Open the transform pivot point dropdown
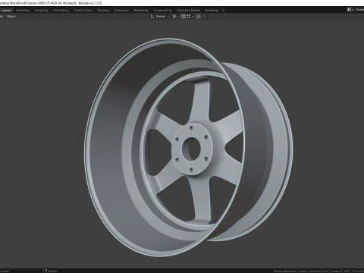 point(175,17)
